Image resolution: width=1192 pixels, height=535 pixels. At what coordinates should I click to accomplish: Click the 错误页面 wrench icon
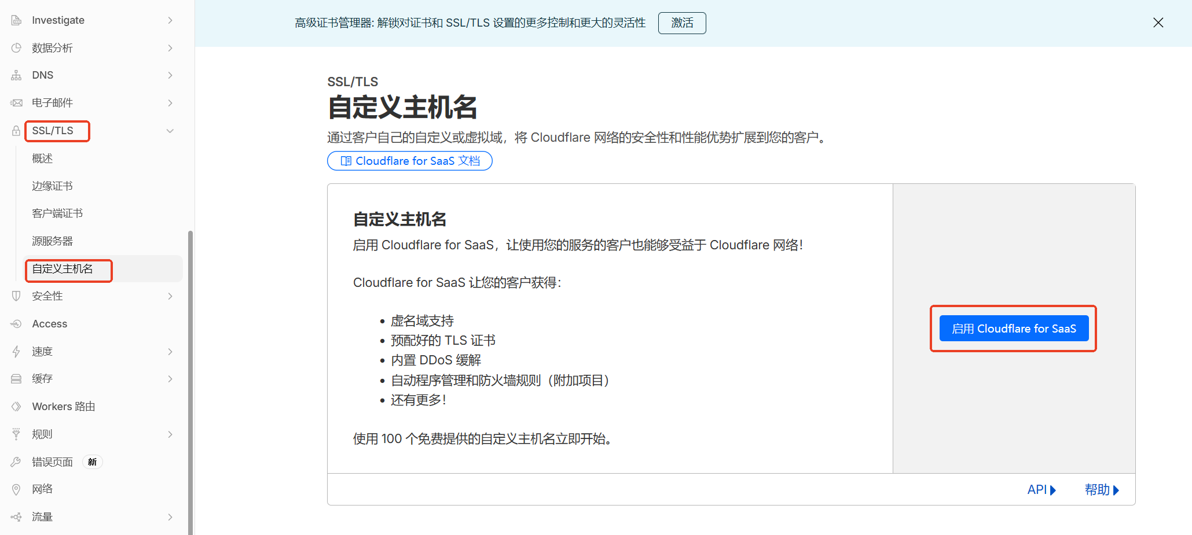tap(16, 462)
